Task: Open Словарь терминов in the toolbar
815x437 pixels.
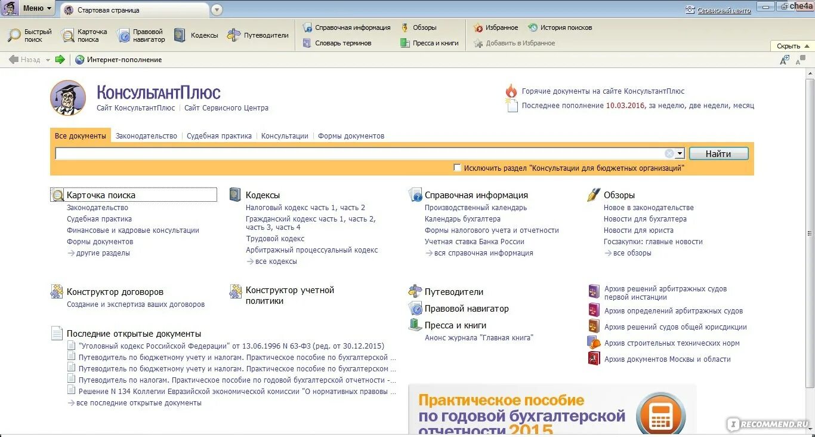Action: 337,43
